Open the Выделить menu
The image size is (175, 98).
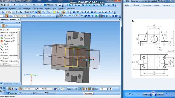[13, 8]
